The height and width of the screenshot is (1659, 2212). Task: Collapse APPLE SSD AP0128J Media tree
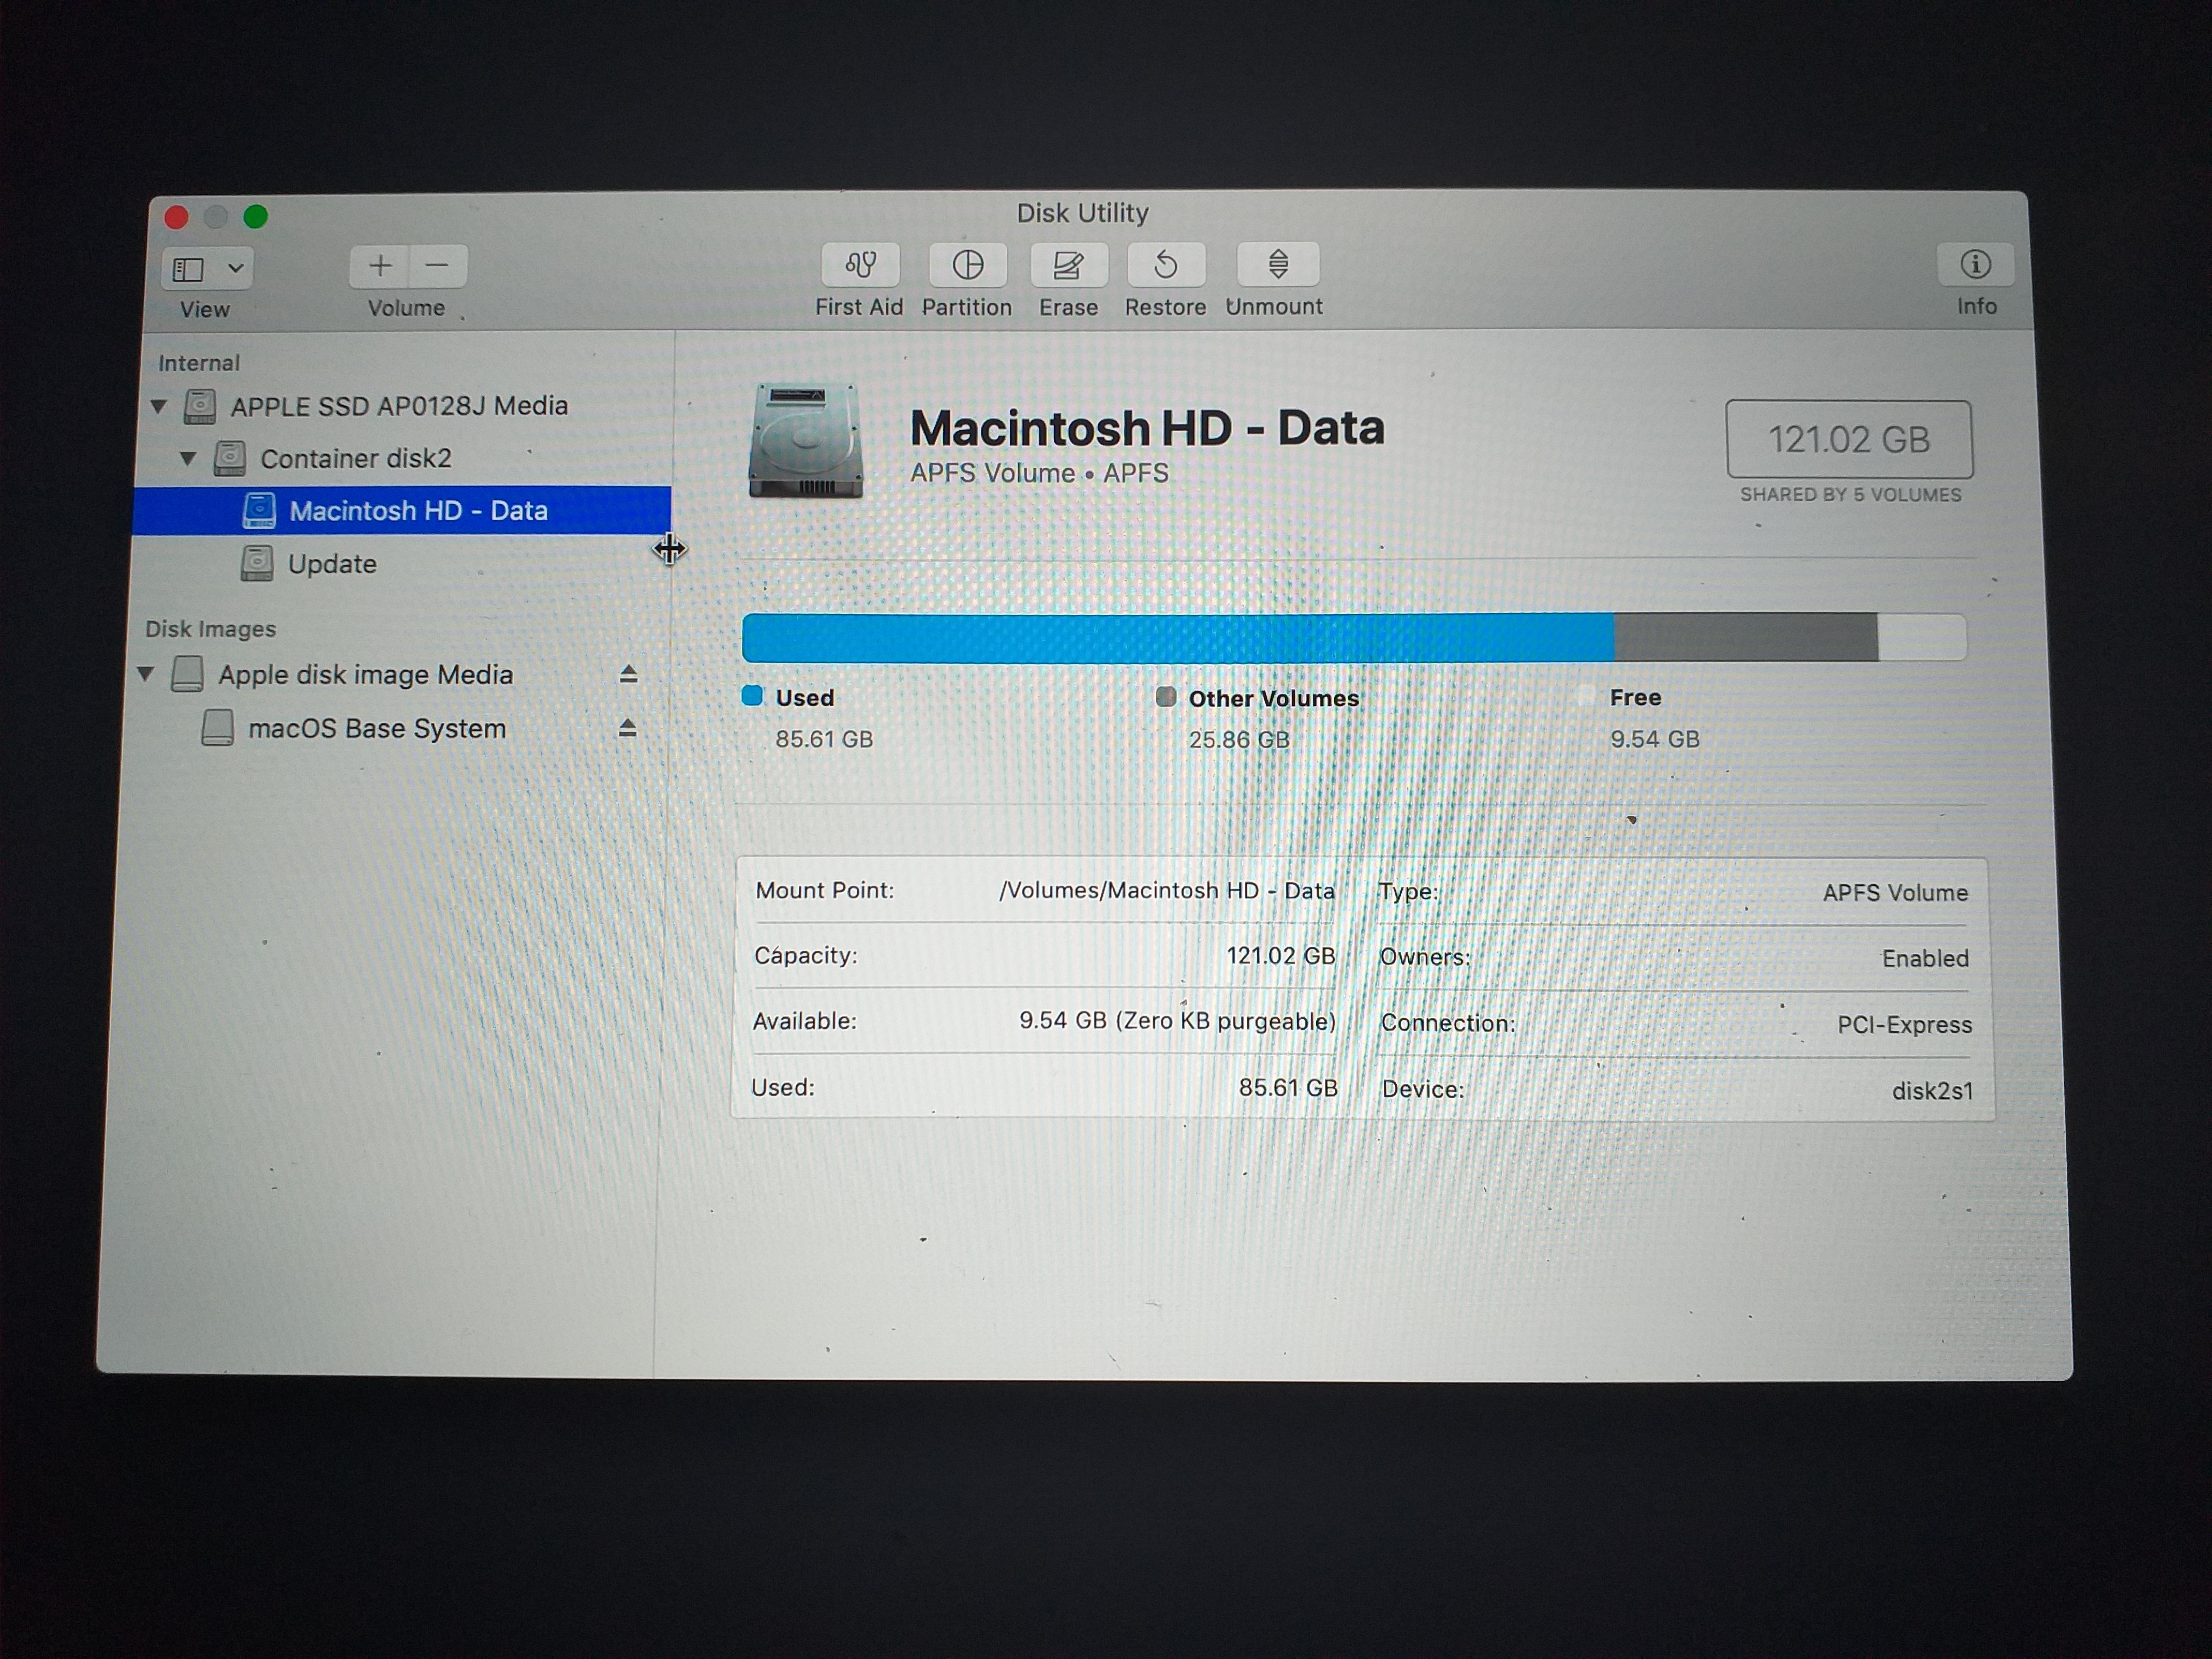tap(158, 406)
